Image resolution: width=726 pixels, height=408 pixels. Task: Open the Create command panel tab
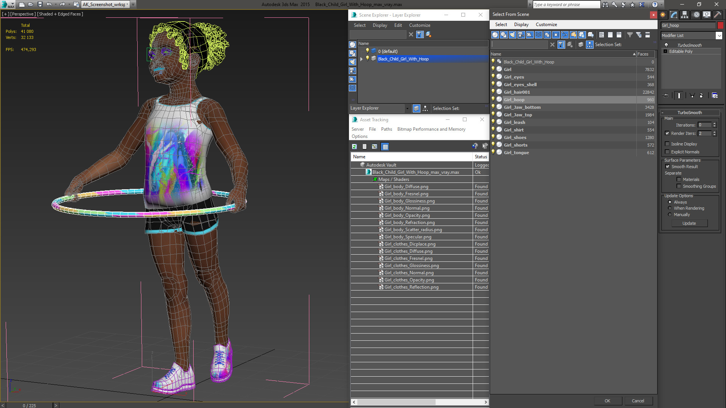point(663,15)
